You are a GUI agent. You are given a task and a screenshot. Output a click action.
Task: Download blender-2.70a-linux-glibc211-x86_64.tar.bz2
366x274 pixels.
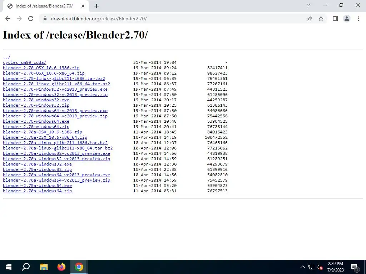pyautogui.click(x=58, y=148)
